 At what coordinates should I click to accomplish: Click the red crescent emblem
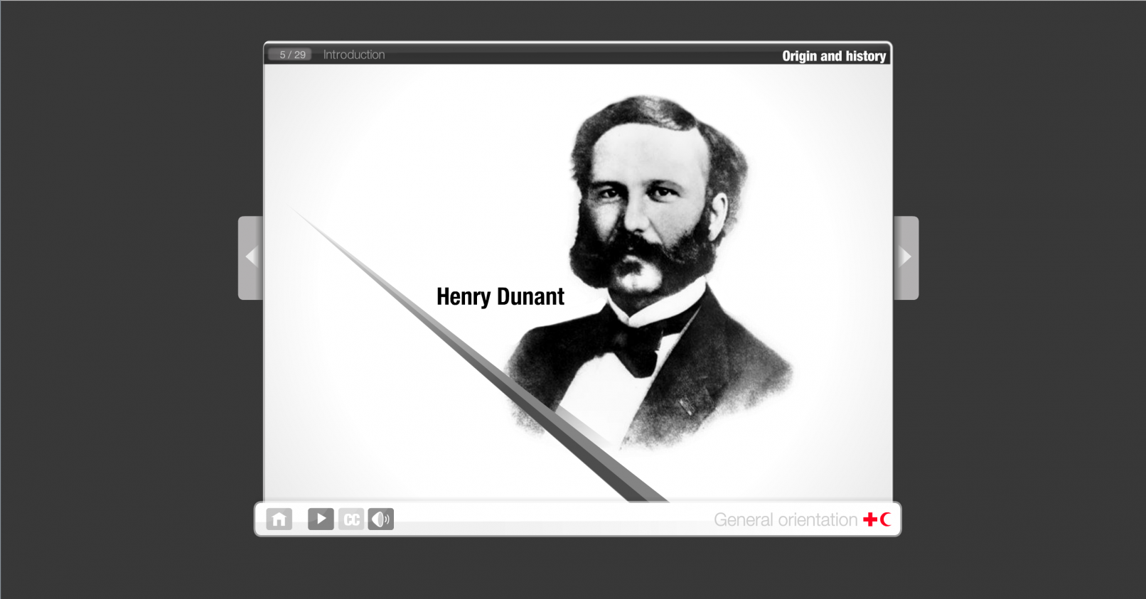(x=885, y=520)
